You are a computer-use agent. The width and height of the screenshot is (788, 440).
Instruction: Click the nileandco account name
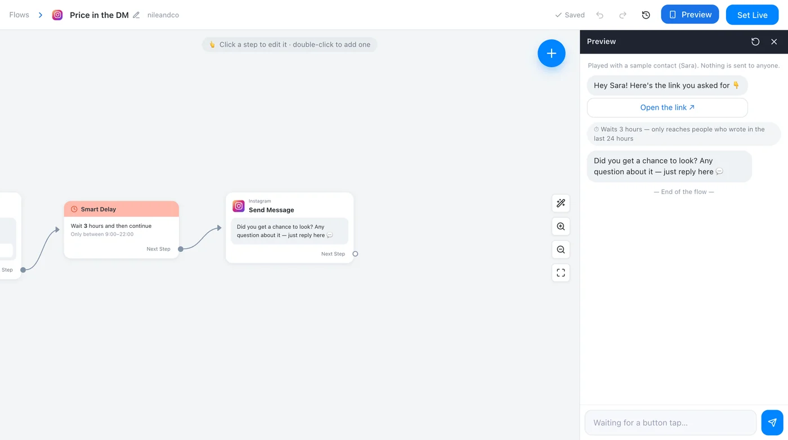[163, 15]
